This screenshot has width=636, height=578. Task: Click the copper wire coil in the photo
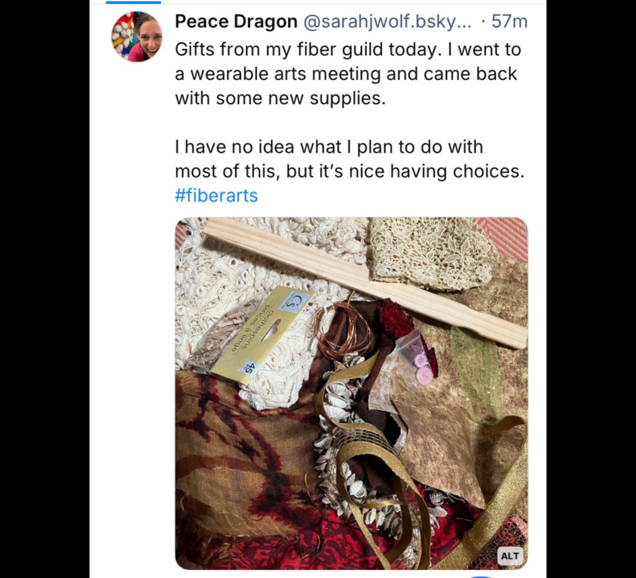point(342,329)
